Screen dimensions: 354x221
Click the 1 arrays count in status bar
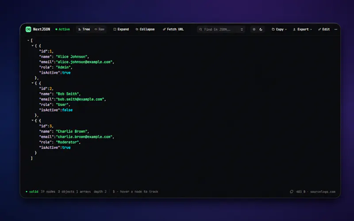pos(83,192)
